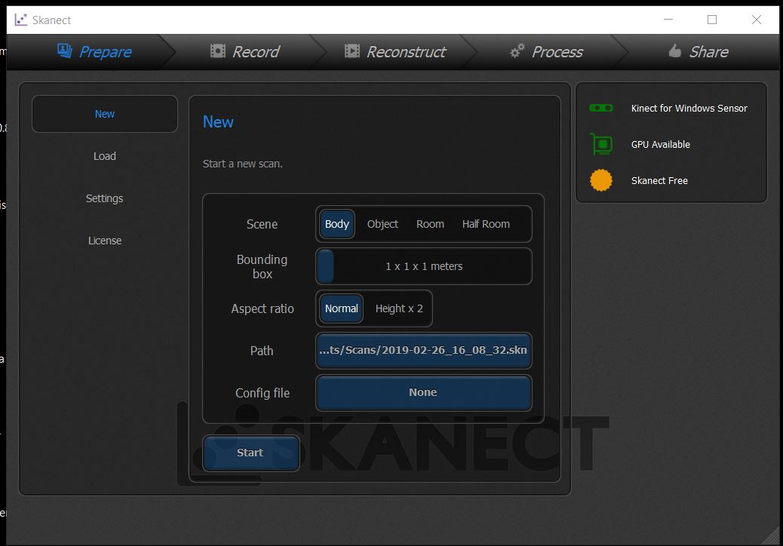Open the License section
This screenshot has width=783, height=546.
coord(104,241)
